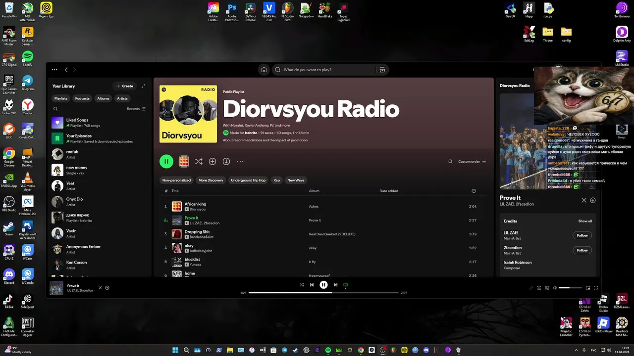The image size is (634, 356).
Task: Show lyrics with the microphone icon
Action: pyautogui.click(x=531, y=288)
